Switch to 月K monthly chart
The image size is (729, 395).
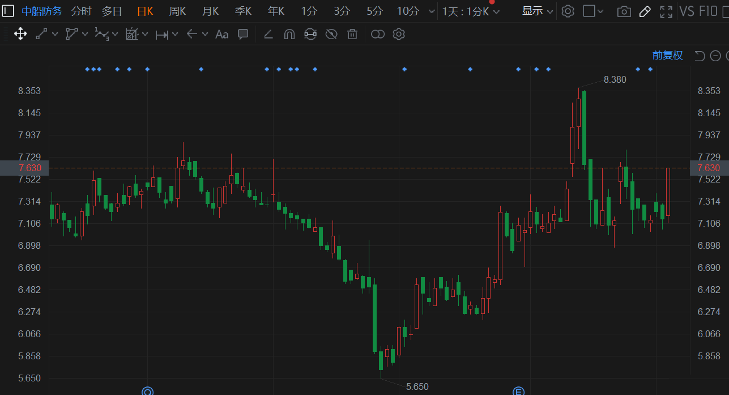(x=211, y=11)
